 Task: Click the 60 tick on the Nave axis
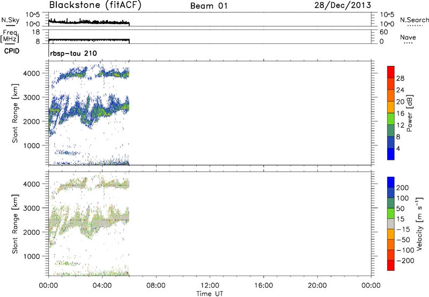pyautogui.click(x=384, y=32)
